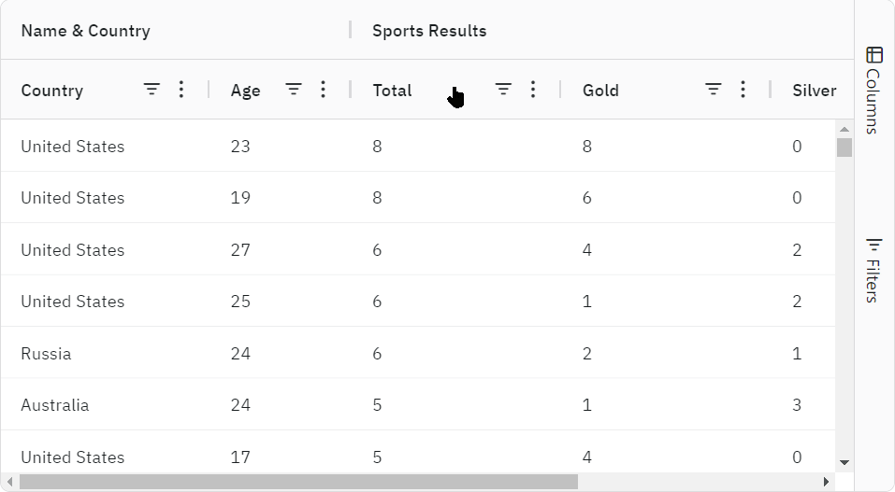
Task: Sort by the Country column header
Action: point(52,91)
